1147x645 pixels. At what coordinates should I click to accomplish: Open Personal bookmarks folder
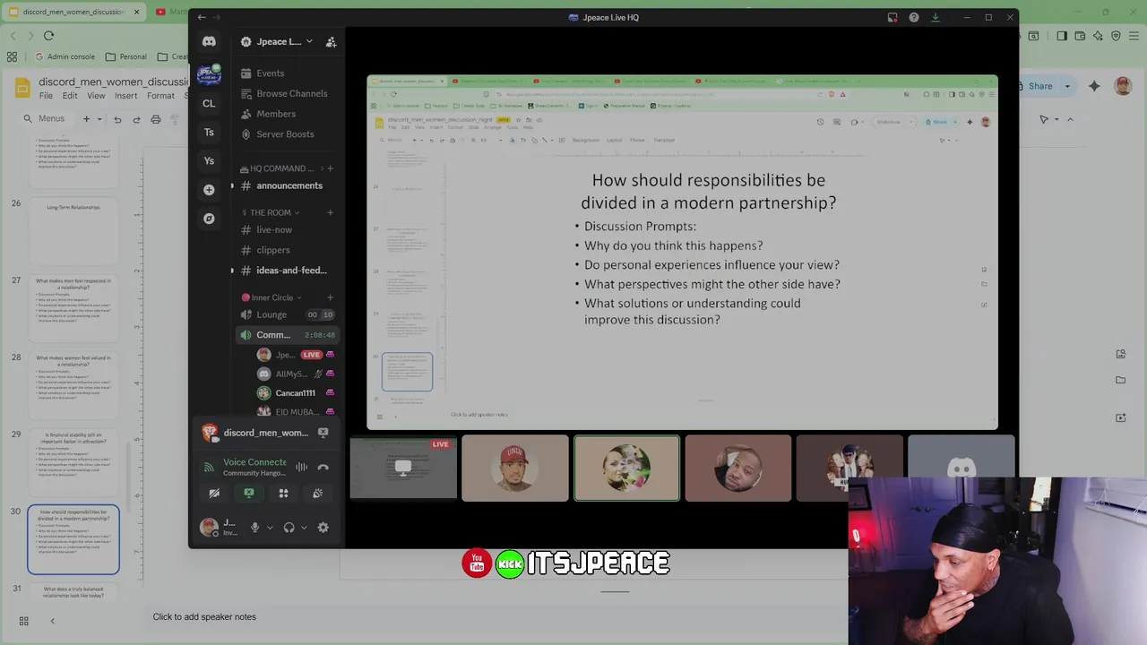125,56
